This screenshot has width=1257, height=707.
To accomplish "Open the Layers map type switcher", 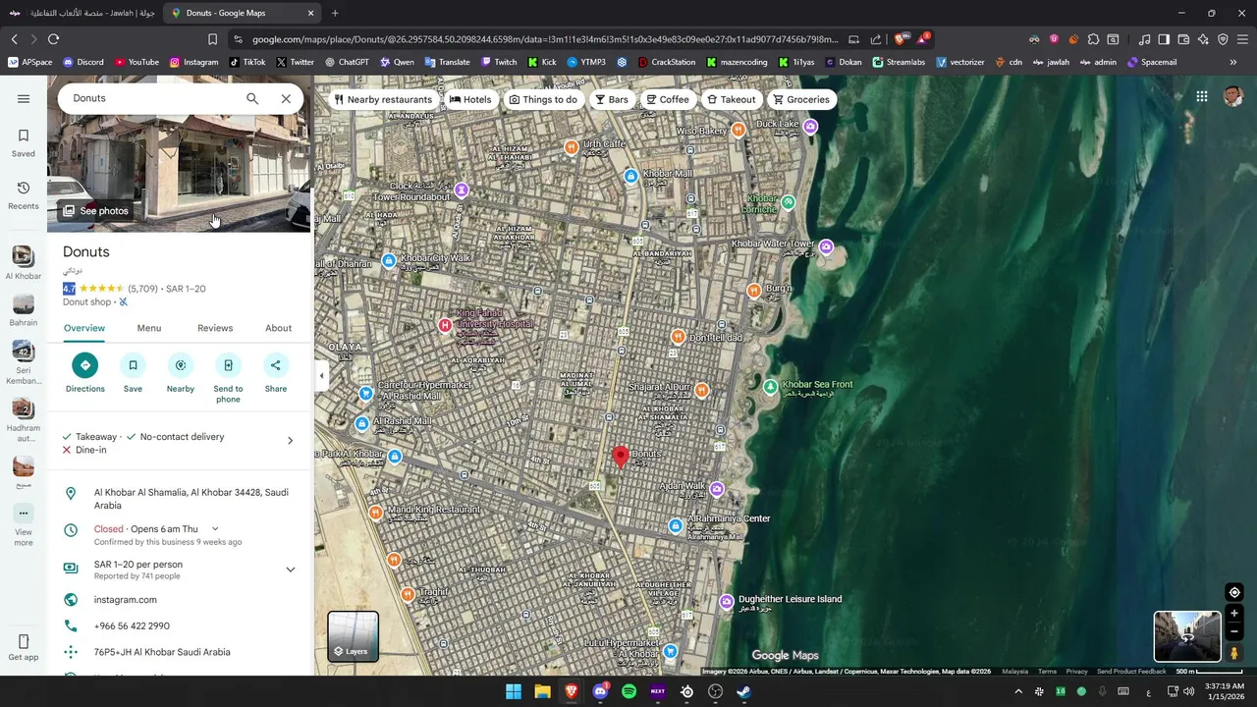I will 353,636.
